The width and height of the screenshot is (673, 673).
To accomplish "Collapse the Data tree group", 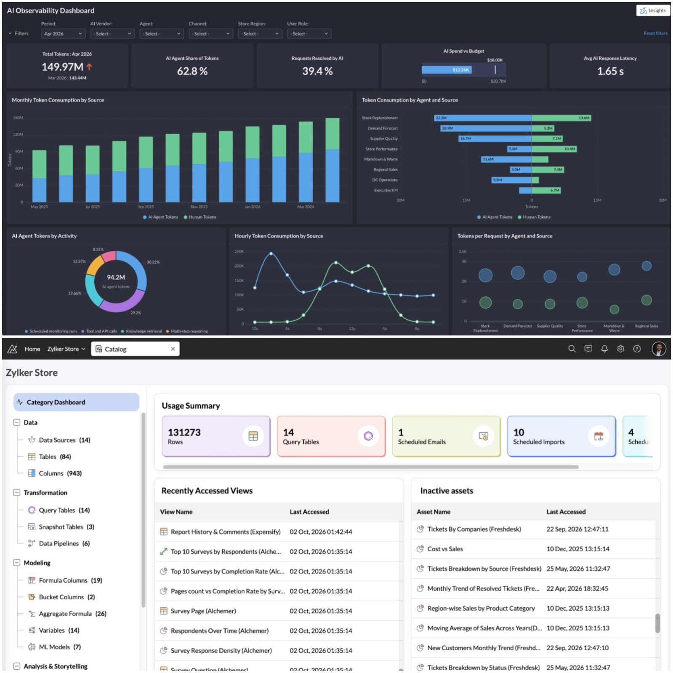I will coord(17,422).
